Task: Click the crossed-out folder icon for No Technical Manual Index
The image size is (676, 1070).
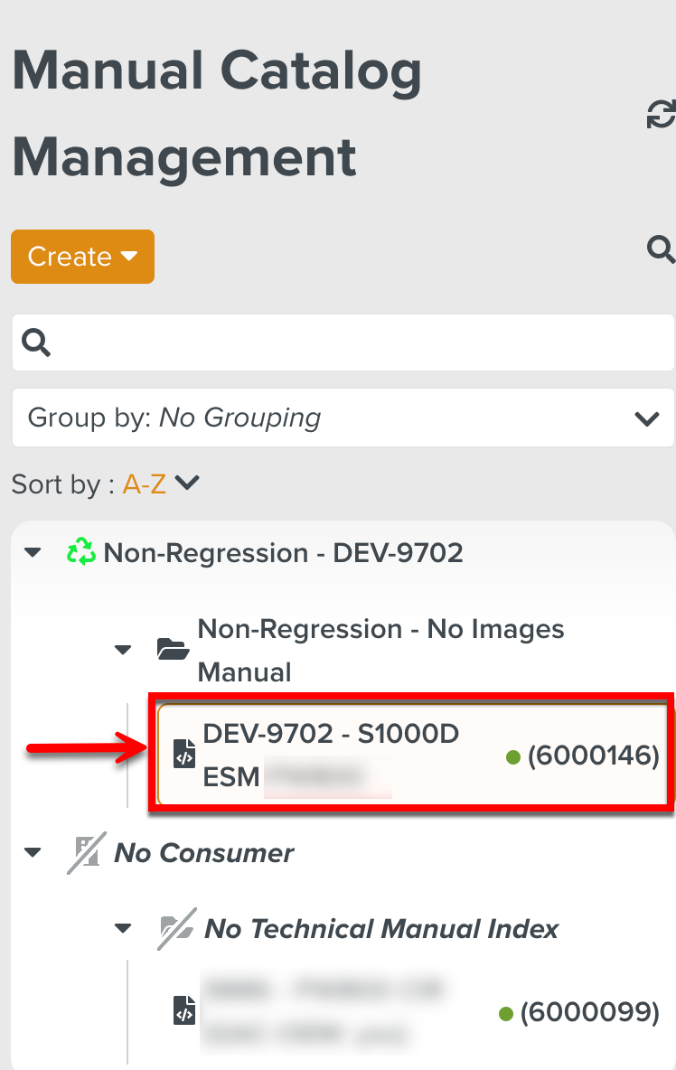Action: 174,929
